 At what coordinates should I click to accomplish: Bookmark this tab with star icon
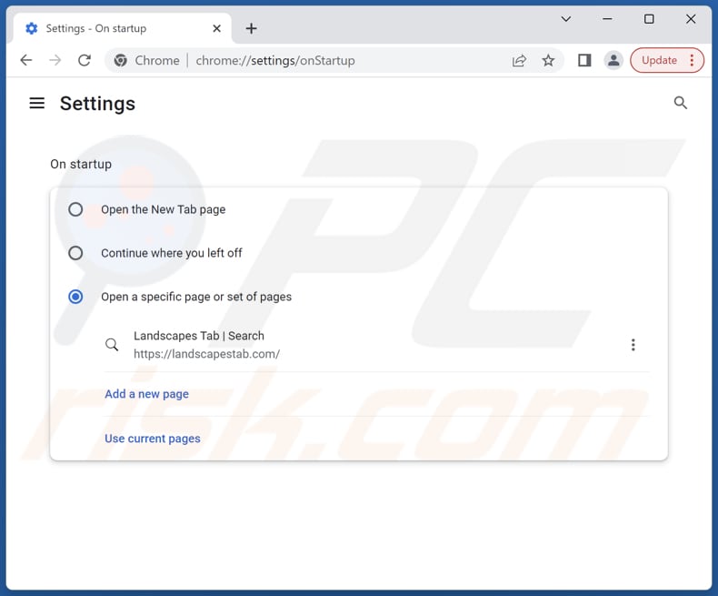[x=548, y=60]
